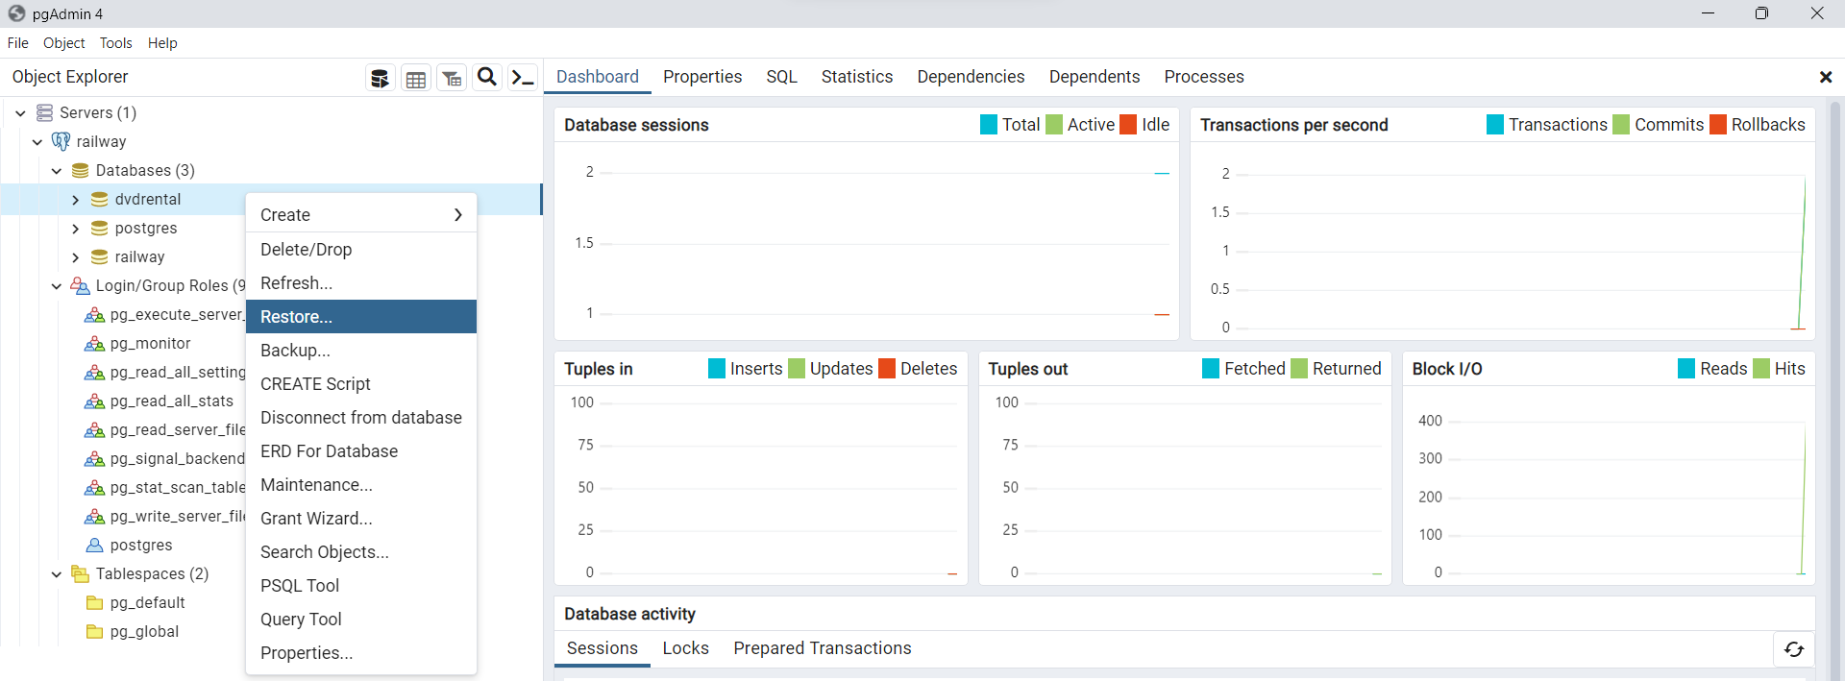1845x681 pixels.
Task: Collapse the Login/Group Roles node
Action: click(x=57, y=286)
